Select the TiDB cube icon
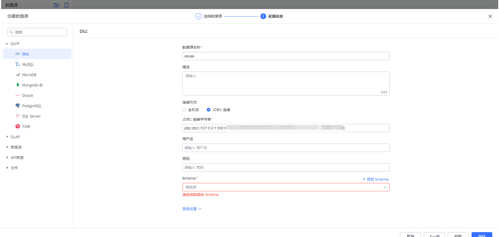Screen dimensions: 499x237 [17, 127]
